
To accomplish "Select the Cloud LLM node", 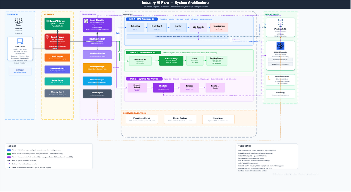I will [163, 88].
